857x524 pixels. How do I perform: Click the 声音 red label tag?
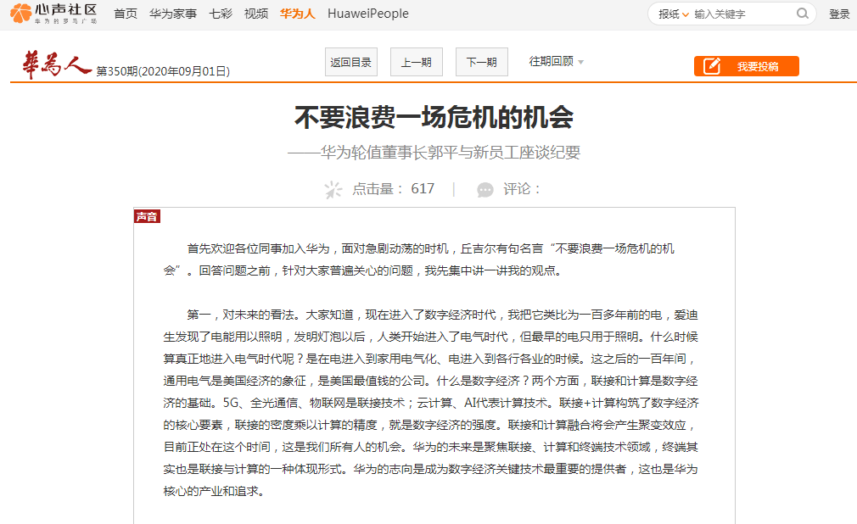pos(146,216)
